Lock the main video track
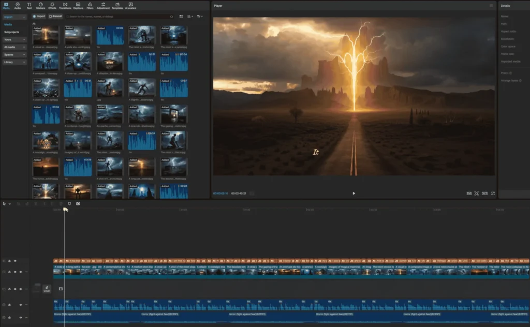Viewport: 530px width, 327px height. (x=9, y=272)
